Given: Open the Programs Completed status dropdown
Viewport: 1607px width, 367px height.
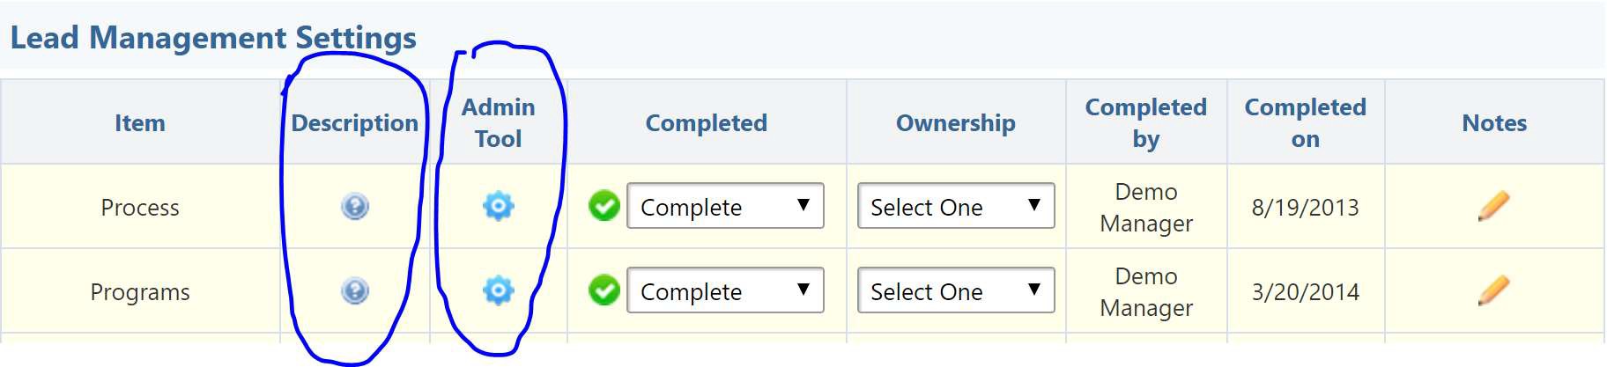Looking at the screenshot, I should pyautogui.click(x=724, y=290).
